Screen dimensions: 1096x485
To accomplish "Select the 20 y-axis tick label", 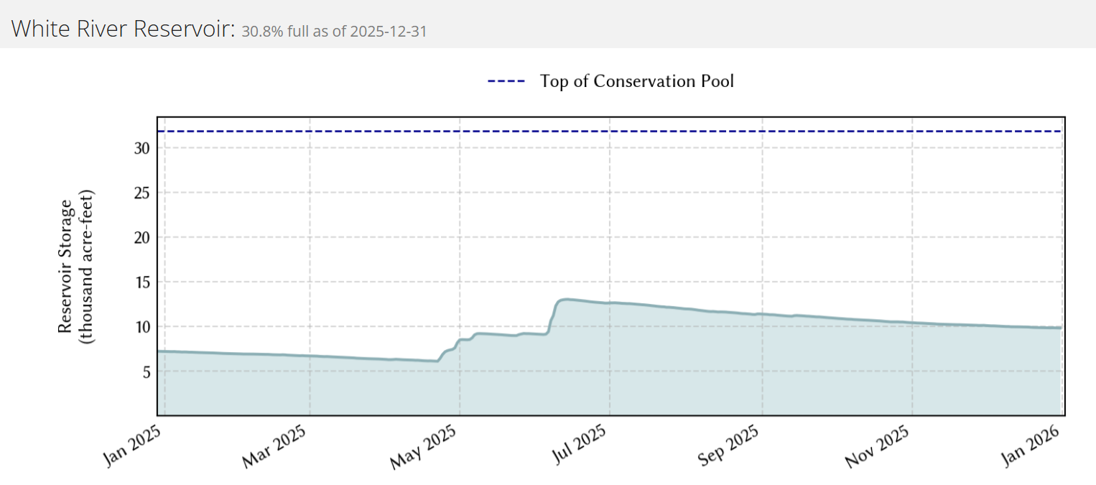I will pos(143,237).
